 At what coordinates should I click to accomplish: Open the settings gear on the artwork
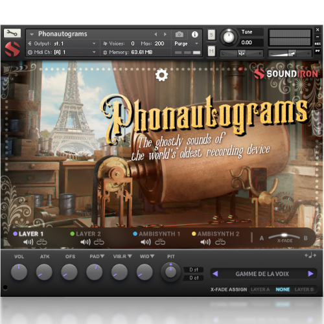point(161,75)
